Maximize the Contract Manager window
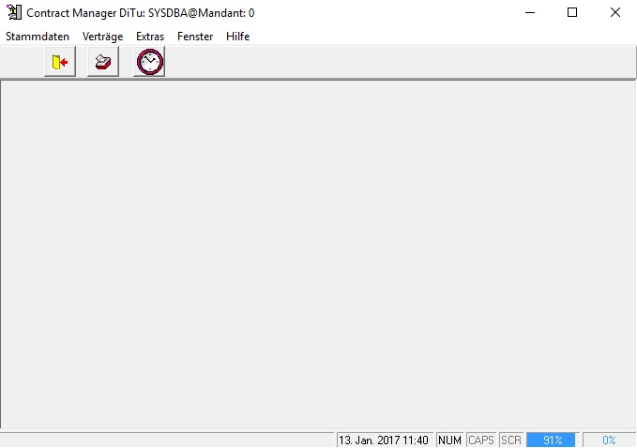 point(572,12)
